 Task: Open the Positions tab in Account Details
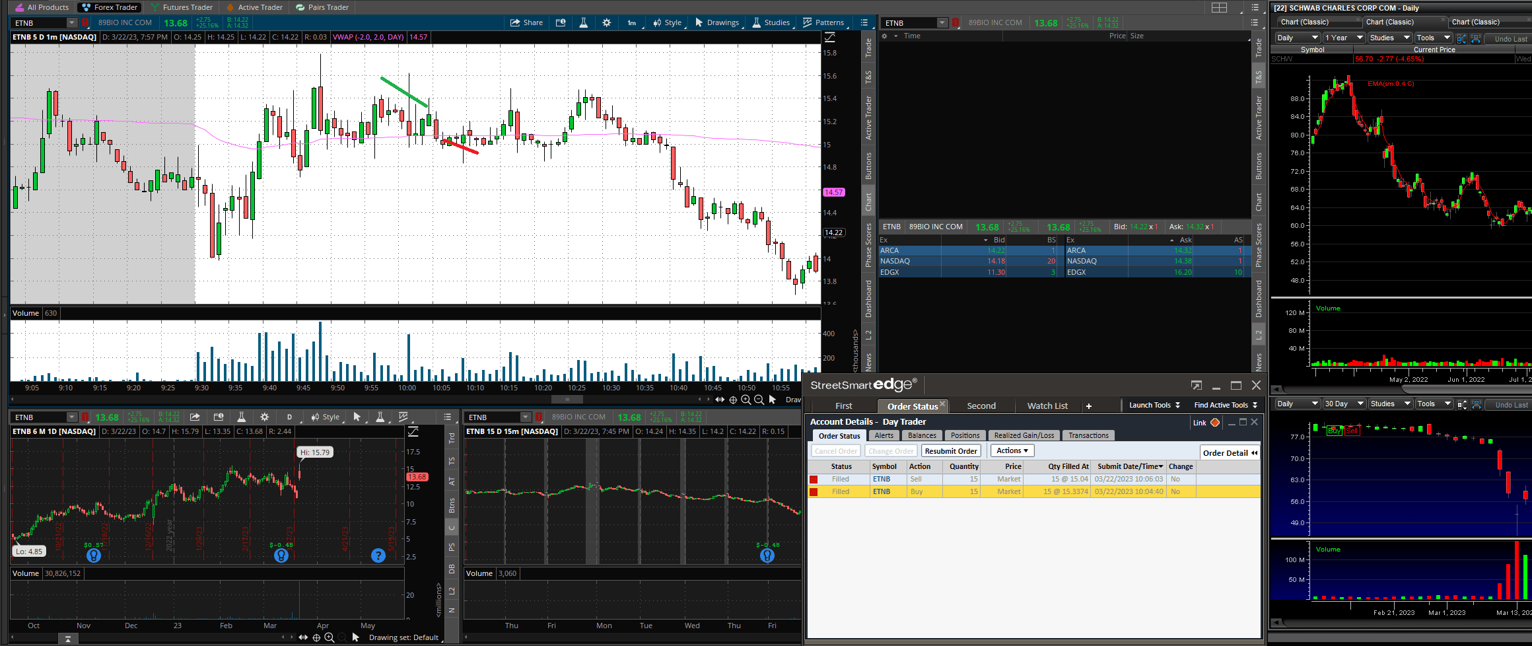coord(965,435)
